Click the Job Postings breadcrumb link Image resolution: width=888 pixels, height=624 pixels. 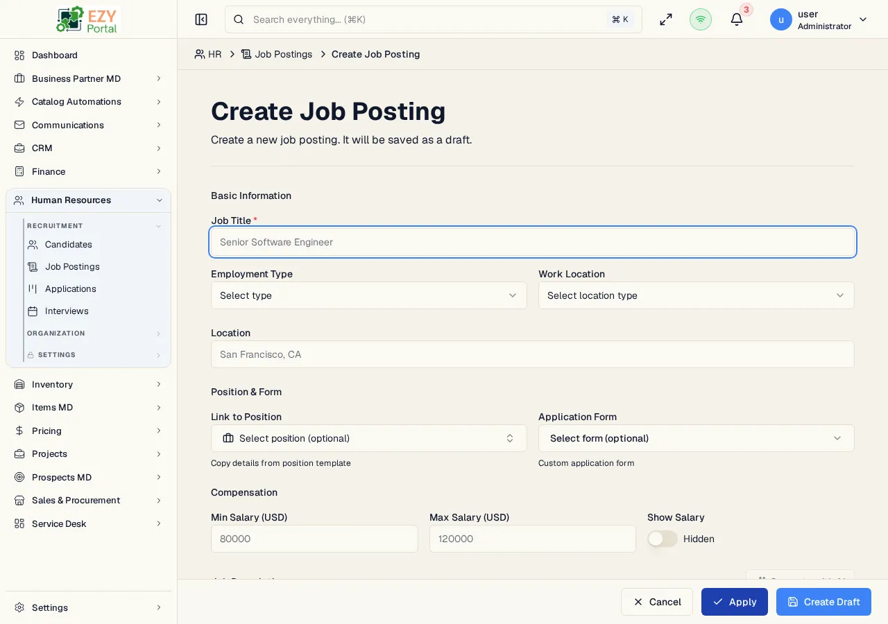(x=277, y=54)
